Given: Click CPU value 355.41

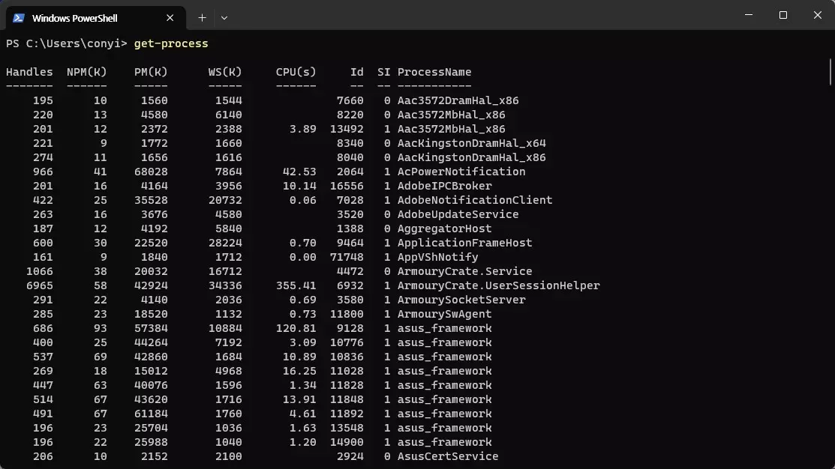Looking at the screenshot, I should point(296,285).
